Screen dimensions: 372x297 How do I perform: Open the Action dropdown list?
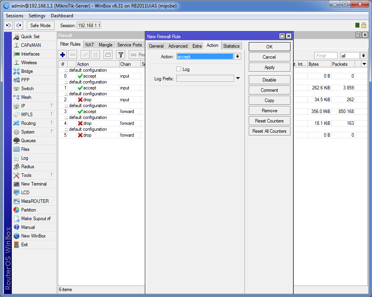(x=237, y=56)
